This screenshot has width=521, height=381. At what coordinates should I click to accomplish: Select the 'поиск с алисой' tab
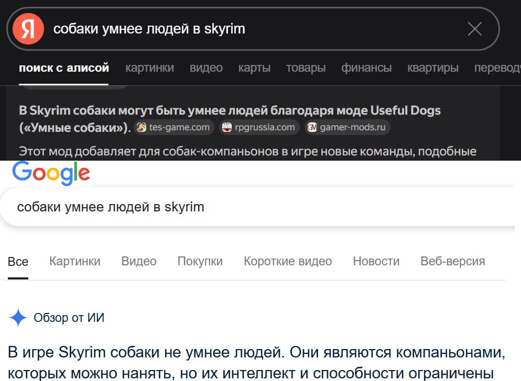pyautogui.click(x=64, y=68)
